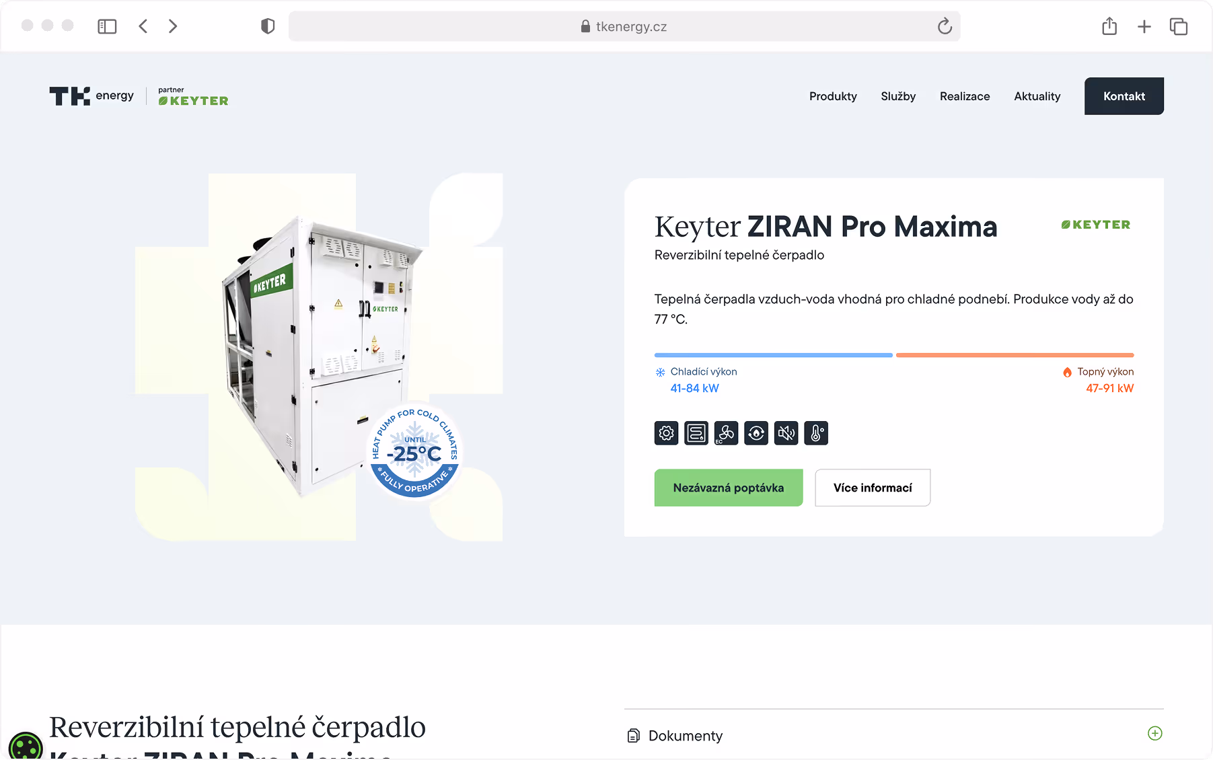Click the Více informací button
1213x760 pixels.
[873, 488]
